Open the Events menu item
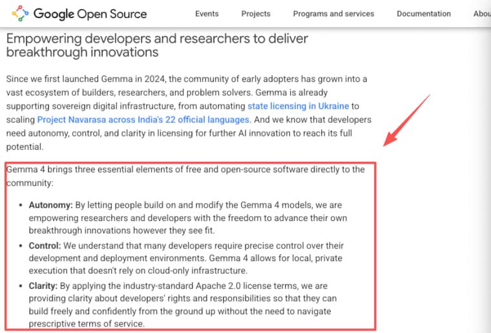 click(207, 14)
